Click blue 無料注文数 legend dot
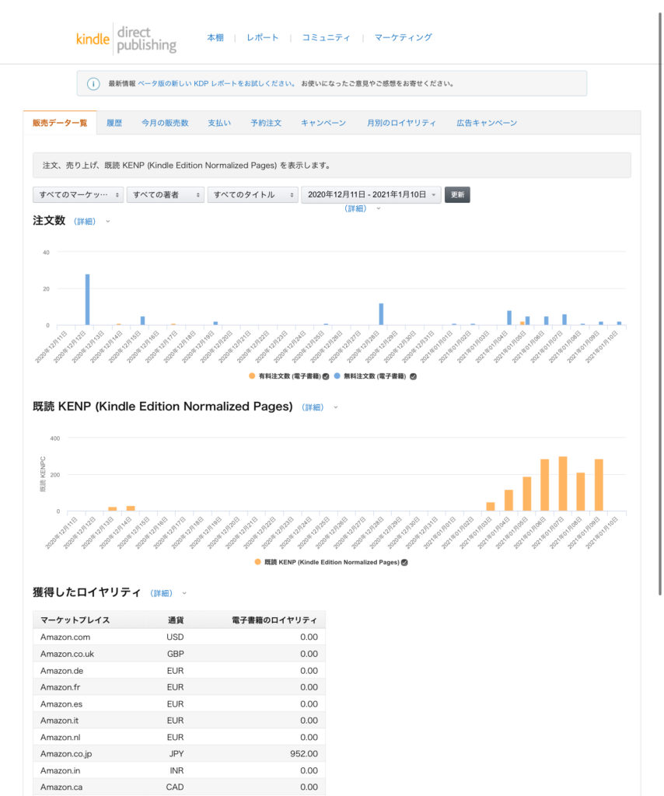Screen dimensions: 664x796 coord(337,375)
